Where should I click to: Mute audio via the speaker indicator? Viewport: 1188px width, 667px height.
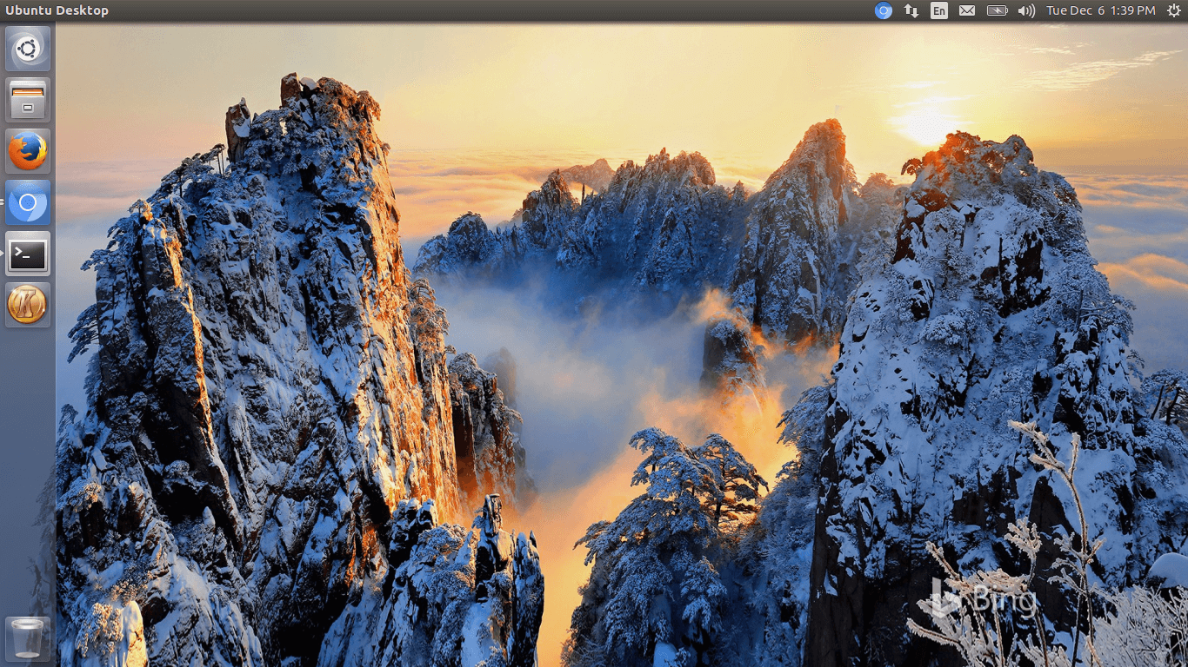pyautogui.click(x=1024, y=10)
